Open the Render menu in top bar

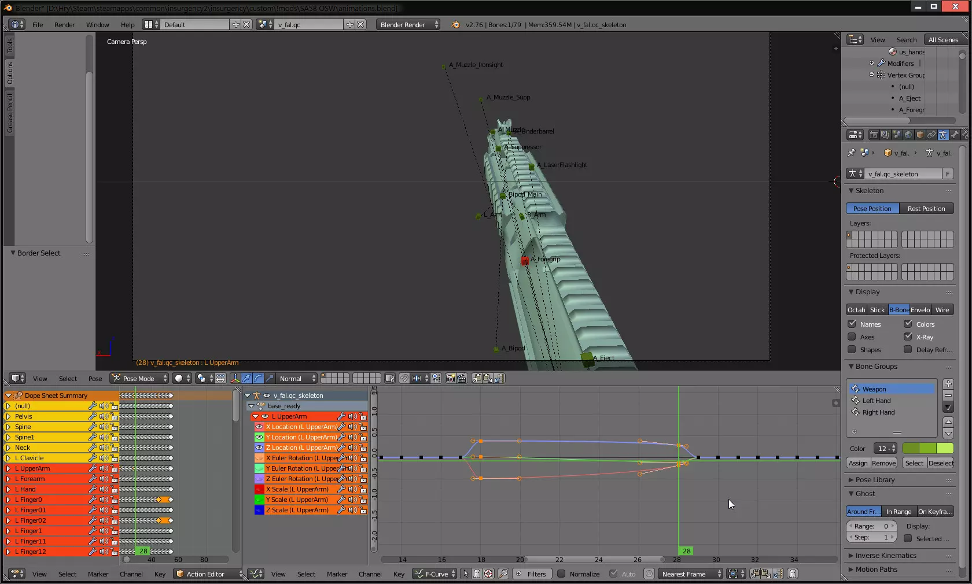pyautogui.click(x=64, y=25)
